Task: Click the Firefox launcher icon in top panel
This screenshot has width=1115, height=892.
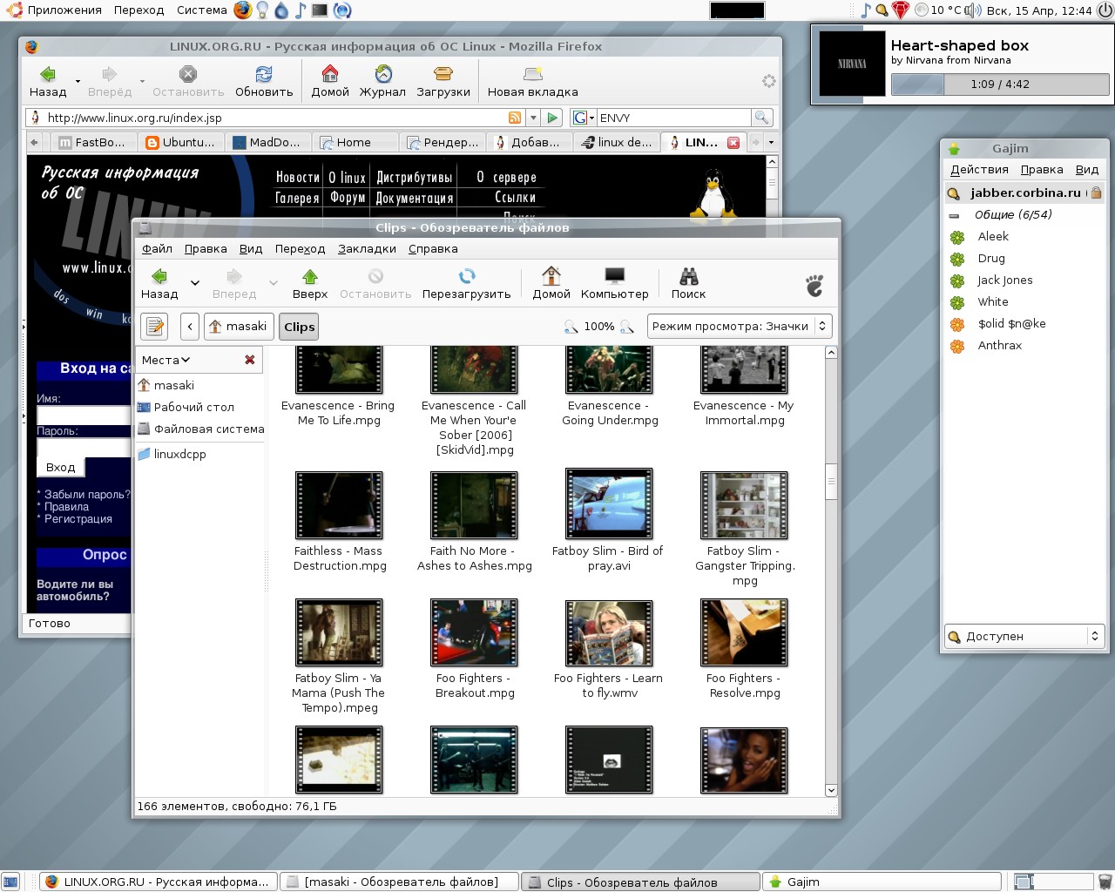Action: coord(243,10)
